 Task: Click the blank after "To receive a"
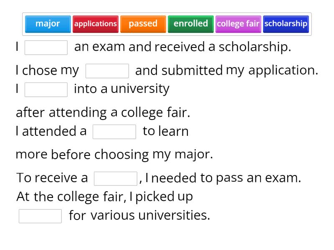pyautogui.click(x=116, y=178)
